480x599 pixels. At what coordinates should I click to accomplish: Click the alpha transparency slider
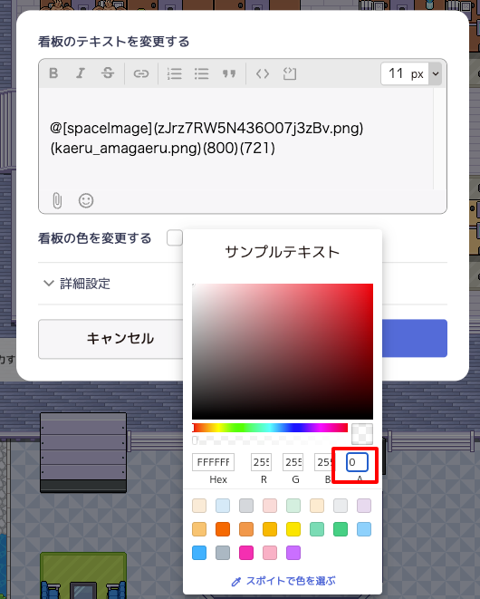pyautogui.click(x=270, y=440)
